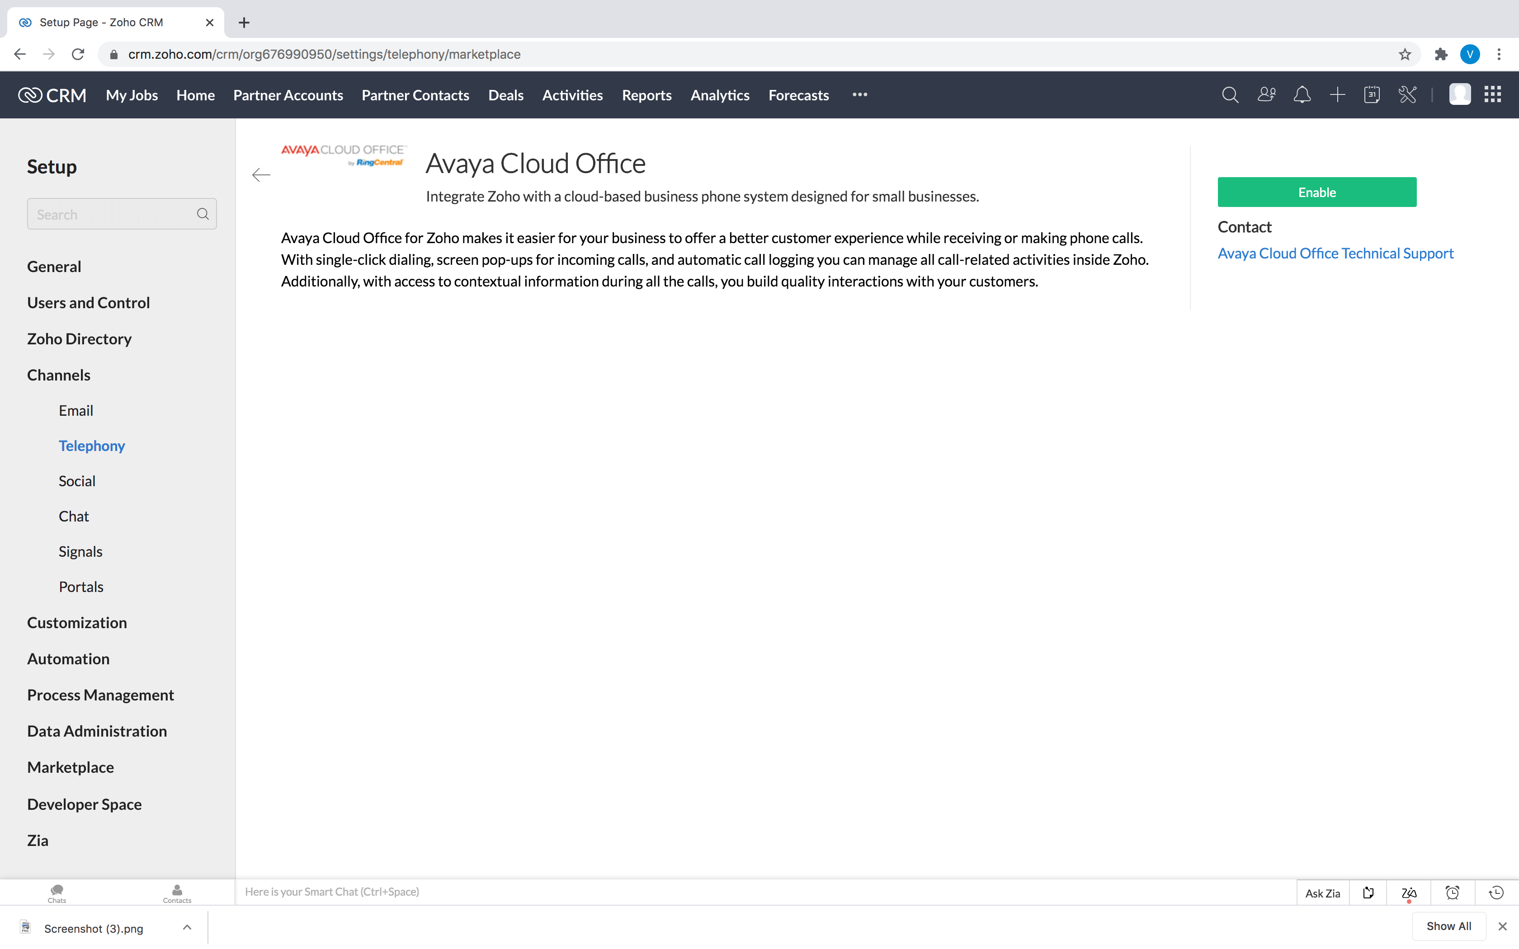Expand Users and Control section
1519x949 pixels.
(89, 302)
